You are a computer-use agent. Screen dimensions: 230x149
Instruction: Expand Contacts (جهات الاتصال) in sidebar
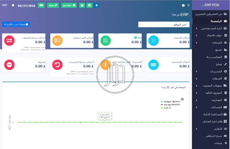[x=211, y=35]
